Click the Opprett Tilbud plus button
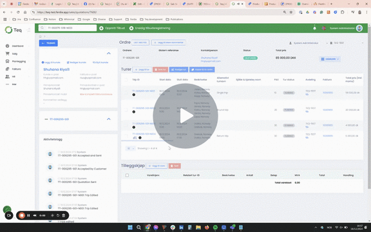Screen dimensions: 371x232 click(x=112, y=28)
